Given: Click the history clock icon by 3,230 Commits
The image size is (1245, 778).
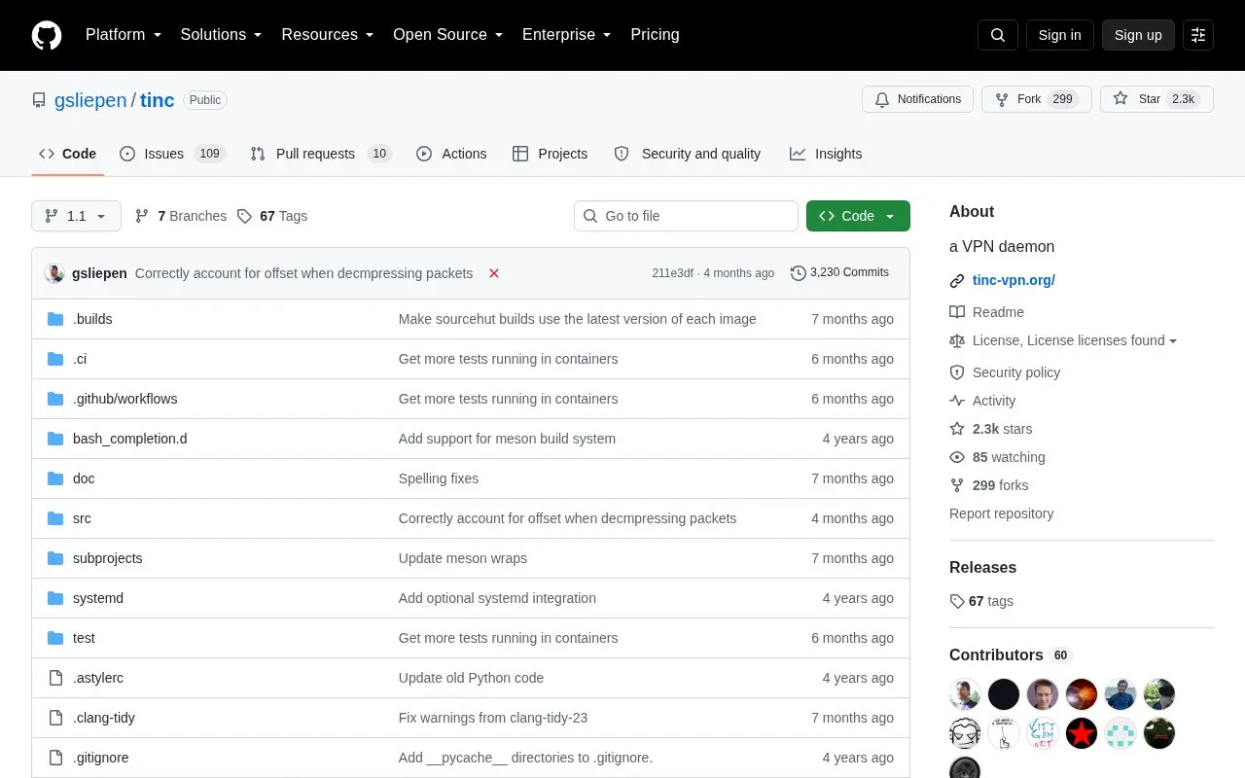Looking at the screenshot, I should (799, 273).
